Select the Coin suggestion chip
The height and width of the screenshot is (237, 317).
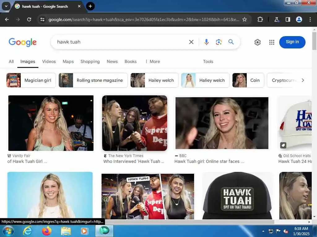click(x=248, y=80)
